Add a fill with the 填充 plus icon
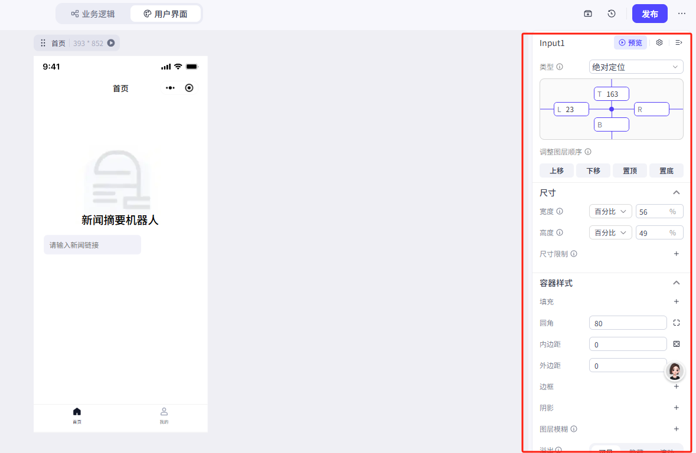The image size is (696, 453). (677, 301)
